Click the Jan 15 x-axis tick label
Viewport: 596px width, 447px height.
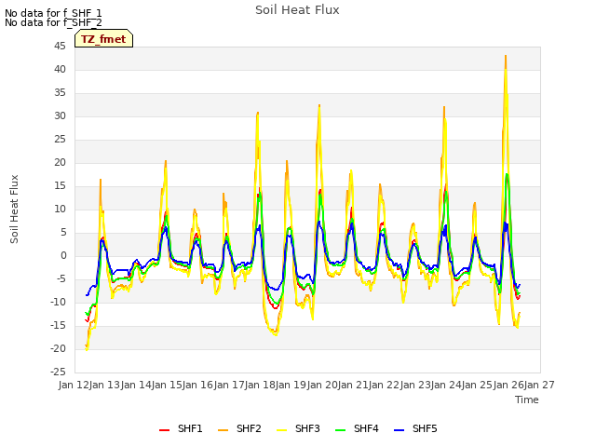pos(167,385)
